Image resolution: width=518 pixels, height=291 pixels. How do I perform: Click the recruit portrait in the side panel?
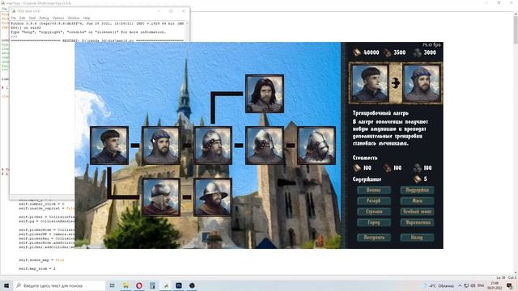370,82
